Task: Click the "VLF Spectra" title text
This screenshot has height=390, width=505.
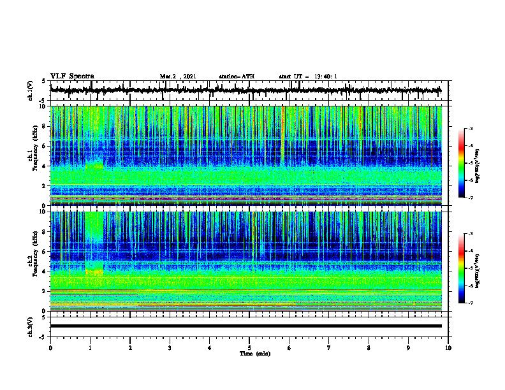Action: click(72, 76)
